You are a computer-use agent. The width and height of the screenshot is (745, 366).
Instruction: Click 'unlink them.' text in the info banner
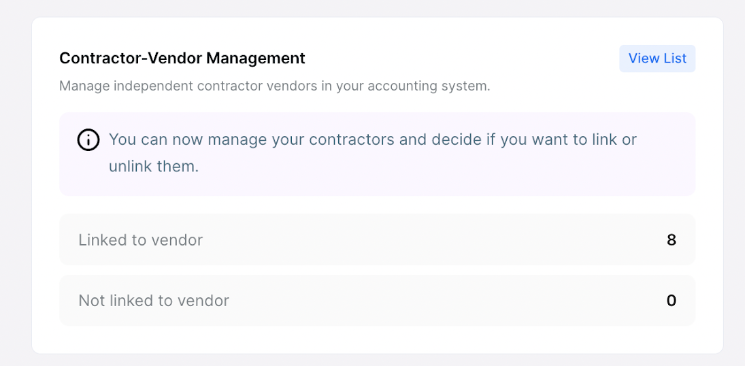154,167
